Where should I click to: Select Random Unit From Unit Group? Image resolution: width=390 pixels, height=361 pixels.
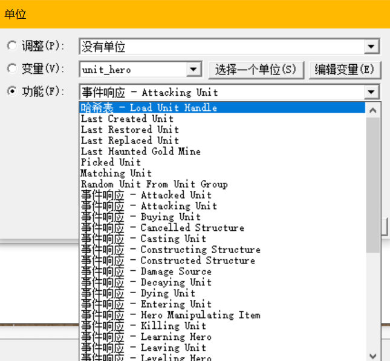[x=154, y=184]
